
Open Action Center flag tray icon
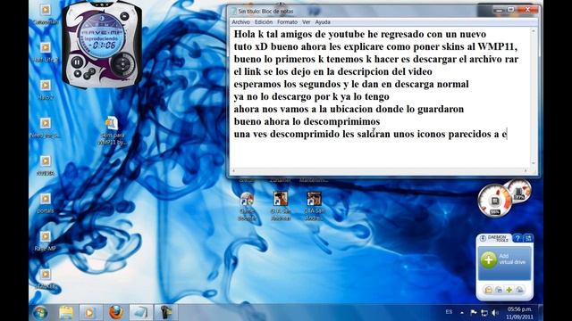474,312
